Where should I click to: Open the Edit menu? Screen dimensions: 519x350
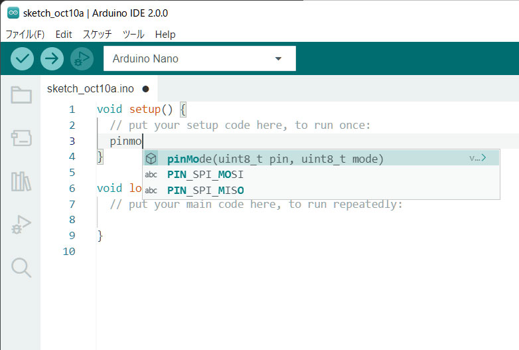64,34
